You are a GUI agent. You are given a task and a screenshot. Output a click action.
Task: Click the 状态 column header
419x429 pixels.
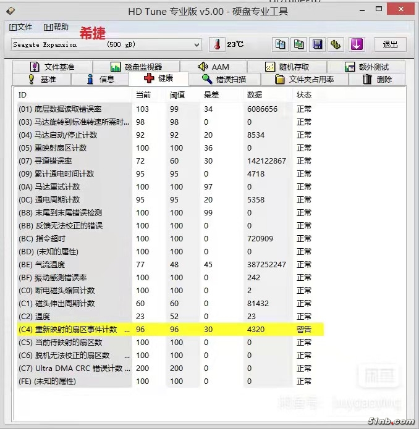pyautogui.click(x=304, y=94)
